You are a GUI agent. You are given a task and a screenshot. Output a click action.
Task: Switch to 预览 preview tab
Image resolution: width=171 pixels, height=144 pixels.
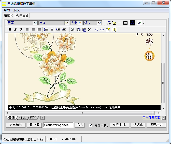(33, 118)
